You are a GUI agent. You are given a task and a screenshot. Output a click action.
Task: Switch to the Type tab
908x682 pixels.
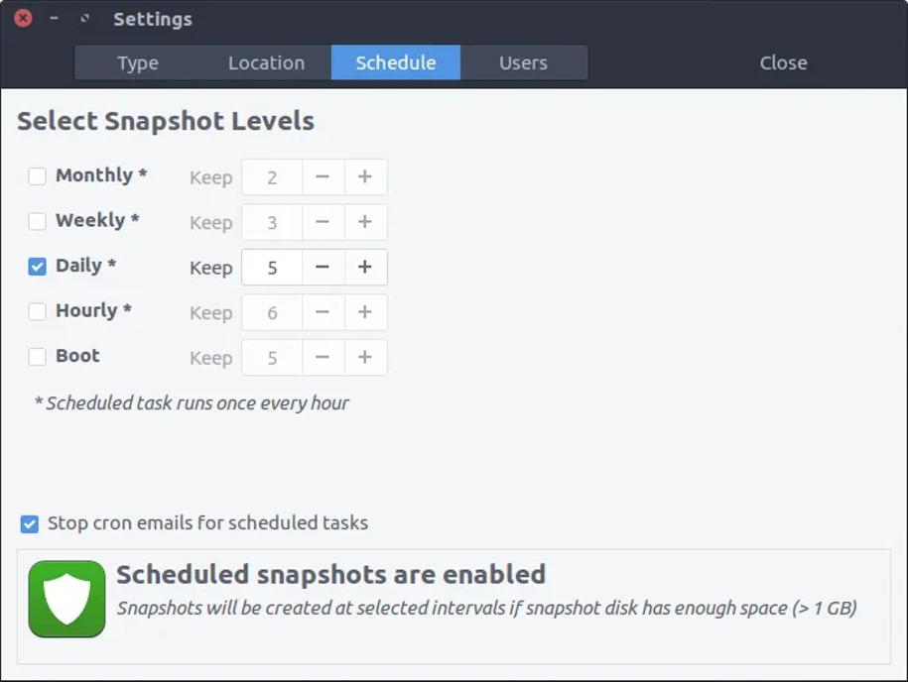[138, 62]
